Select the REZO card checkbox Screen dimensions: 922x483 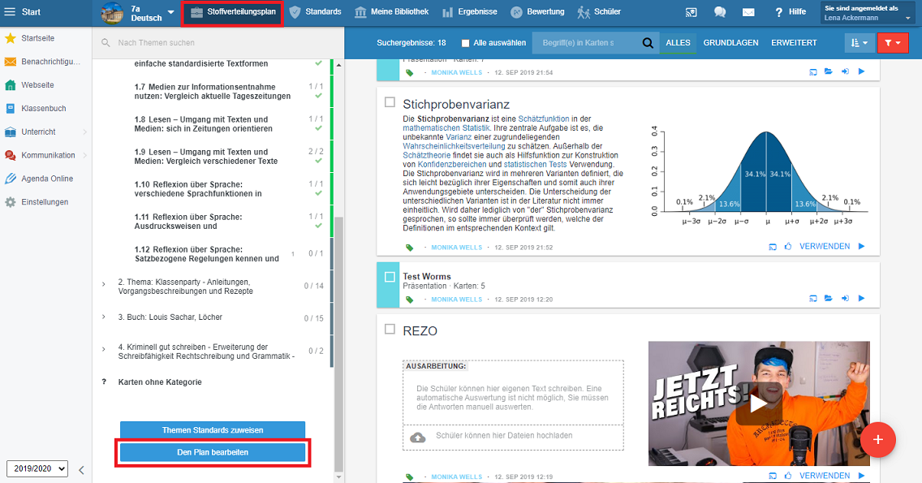pos(390,329)
